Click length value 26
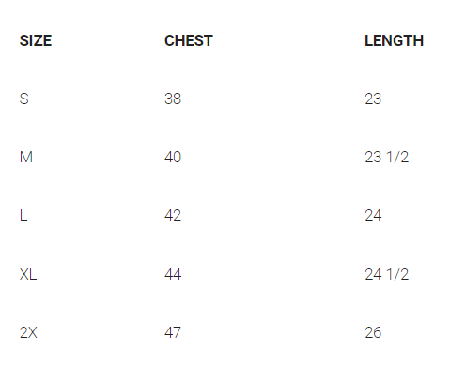Image resolution: width=465 pixels, height=382 pixels. [373, 332]
